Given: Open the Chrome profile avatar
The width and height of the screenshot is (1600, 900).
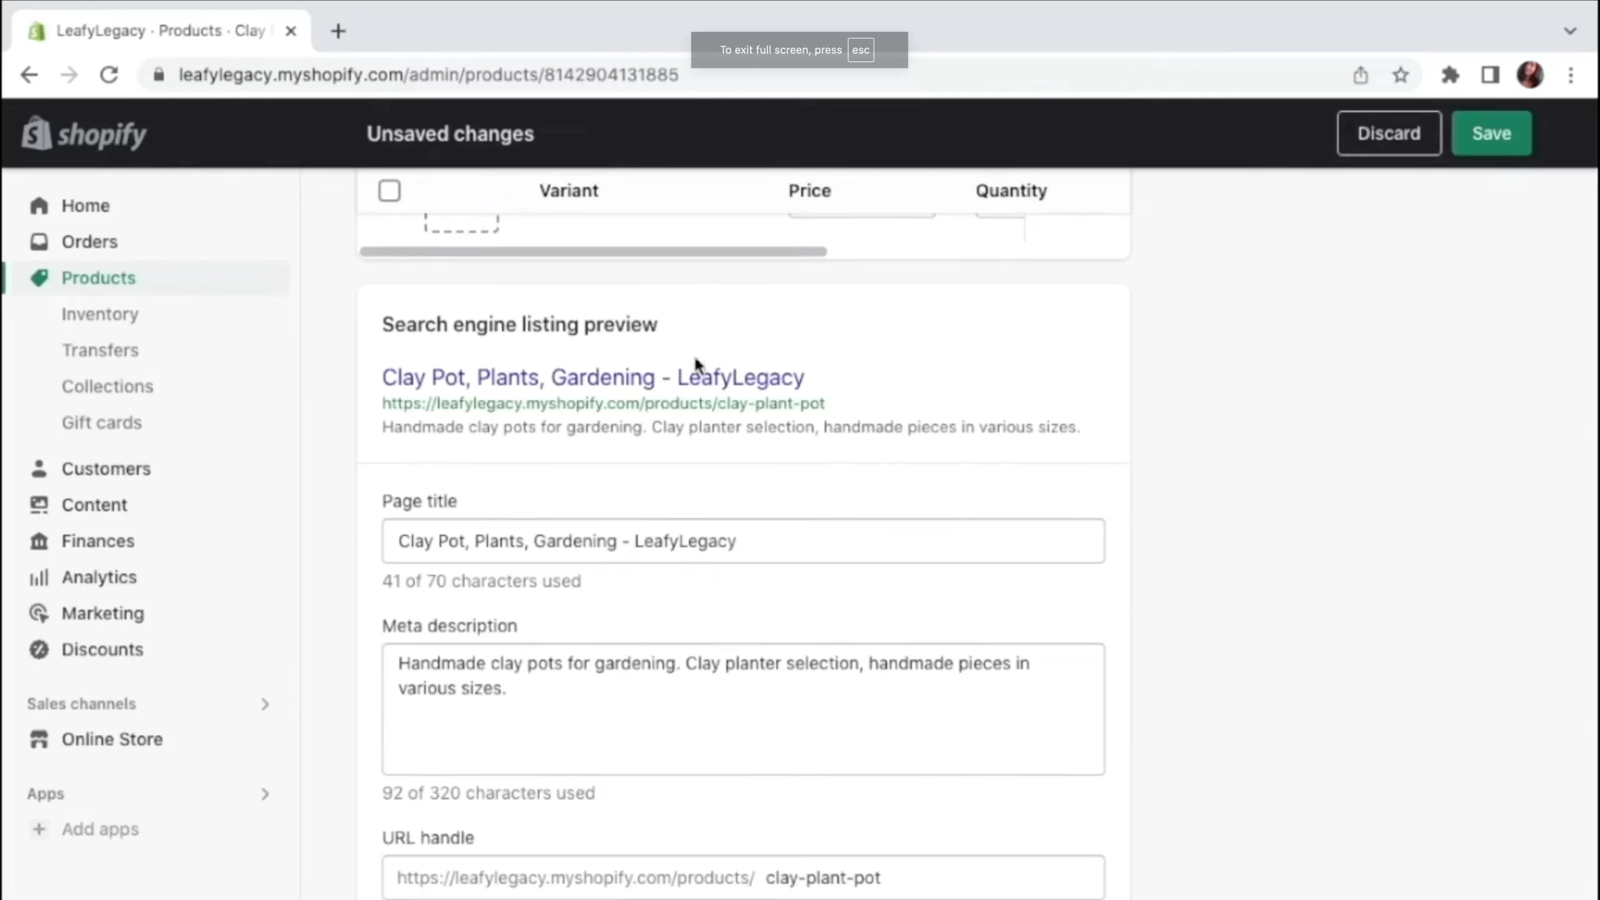Looking at the screenshot, I should pos(1531,75).
